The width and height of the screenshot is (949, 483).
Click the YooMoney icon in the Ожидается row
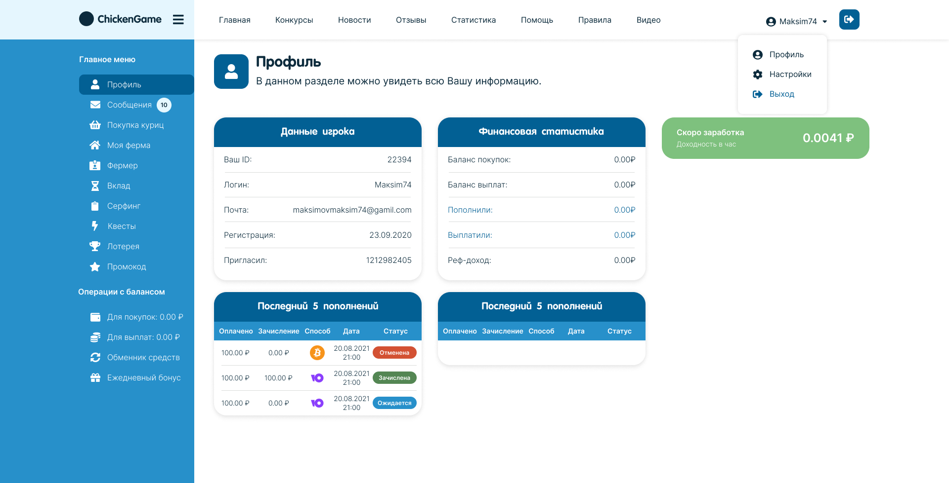point(317,403)
